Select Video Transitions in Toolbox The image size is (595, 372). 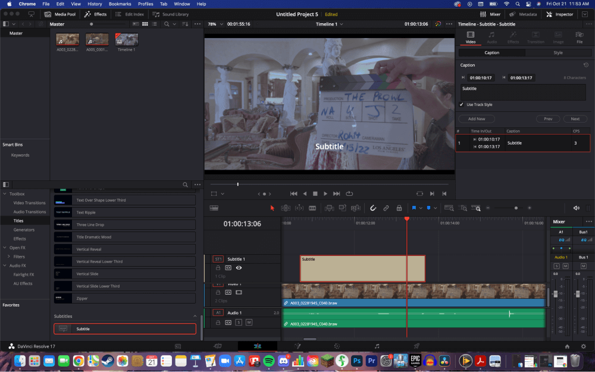click(29, 203)
